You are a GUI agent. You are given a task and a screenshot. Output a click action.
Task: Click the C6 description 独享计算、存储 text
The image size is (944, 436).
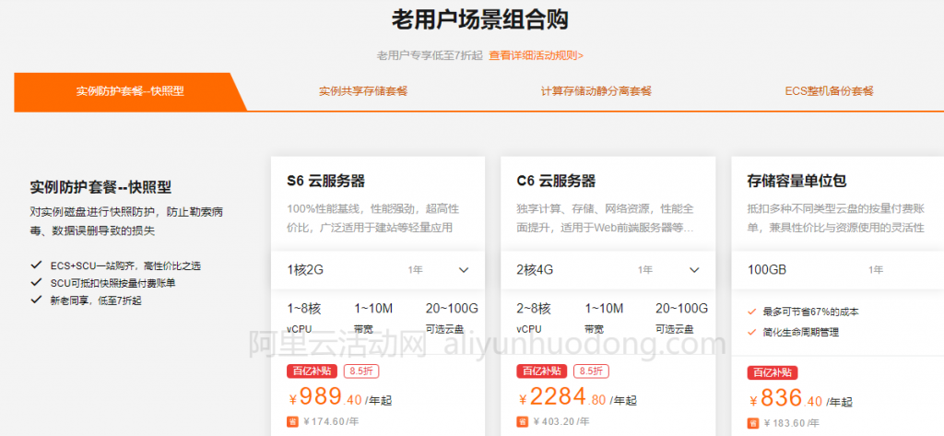[x=605, y=218]
